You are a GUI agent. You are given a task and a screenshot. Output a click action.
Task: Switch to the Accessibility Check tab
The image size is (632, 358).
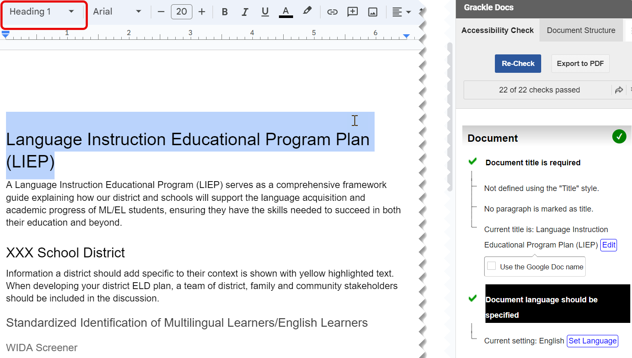click(497, 30)
